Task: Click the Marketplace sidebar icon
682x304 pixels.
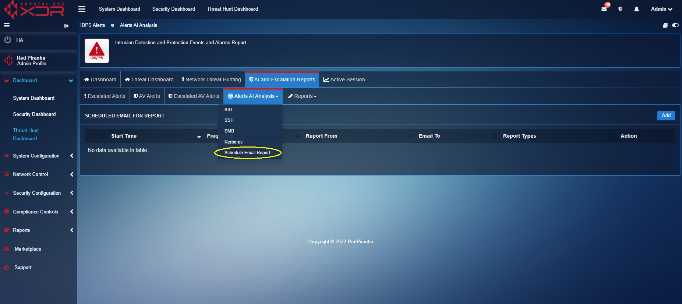Action: (x=7, y=249)
